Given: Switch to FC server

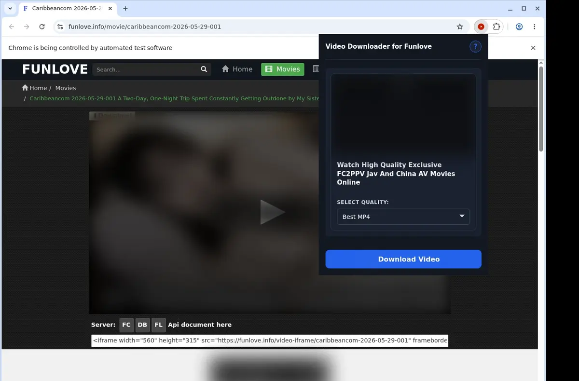Looking at the screenshot, I should tap(126, 325).
